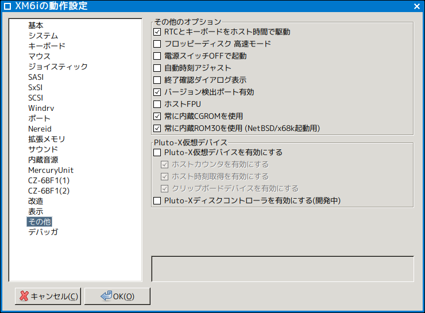Select highlighted その他 entry

tap(39, 222)
